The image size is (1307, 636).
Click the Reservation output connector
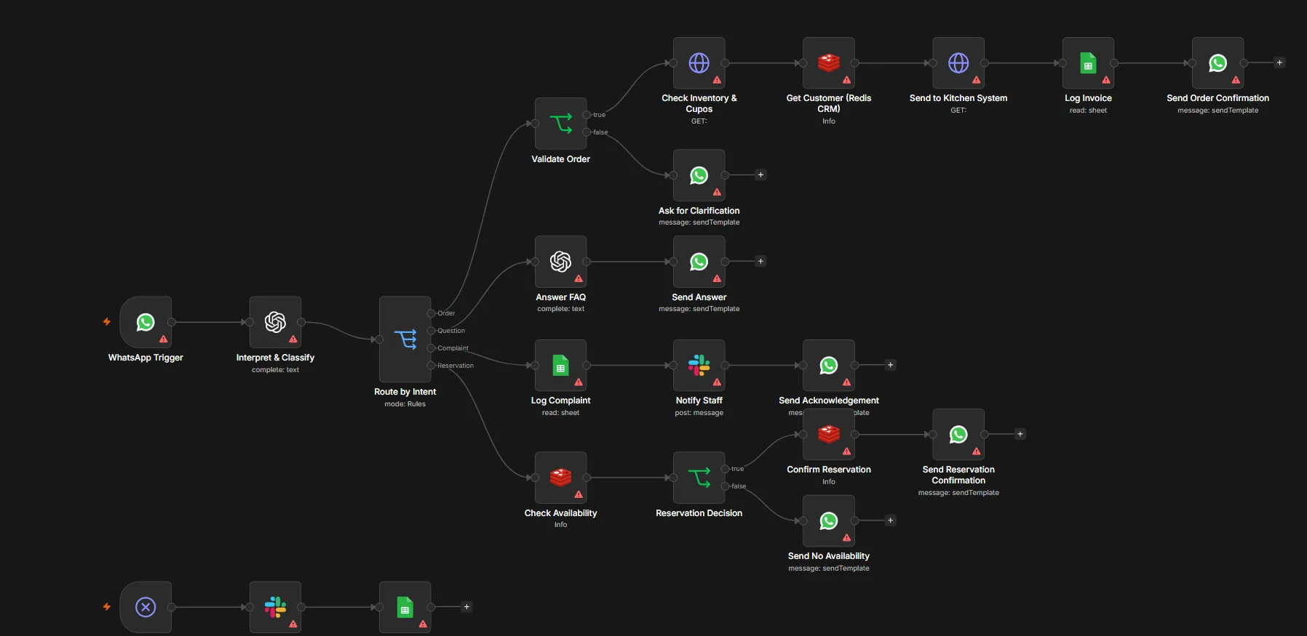pyautogui.click(x=431, y=366)
